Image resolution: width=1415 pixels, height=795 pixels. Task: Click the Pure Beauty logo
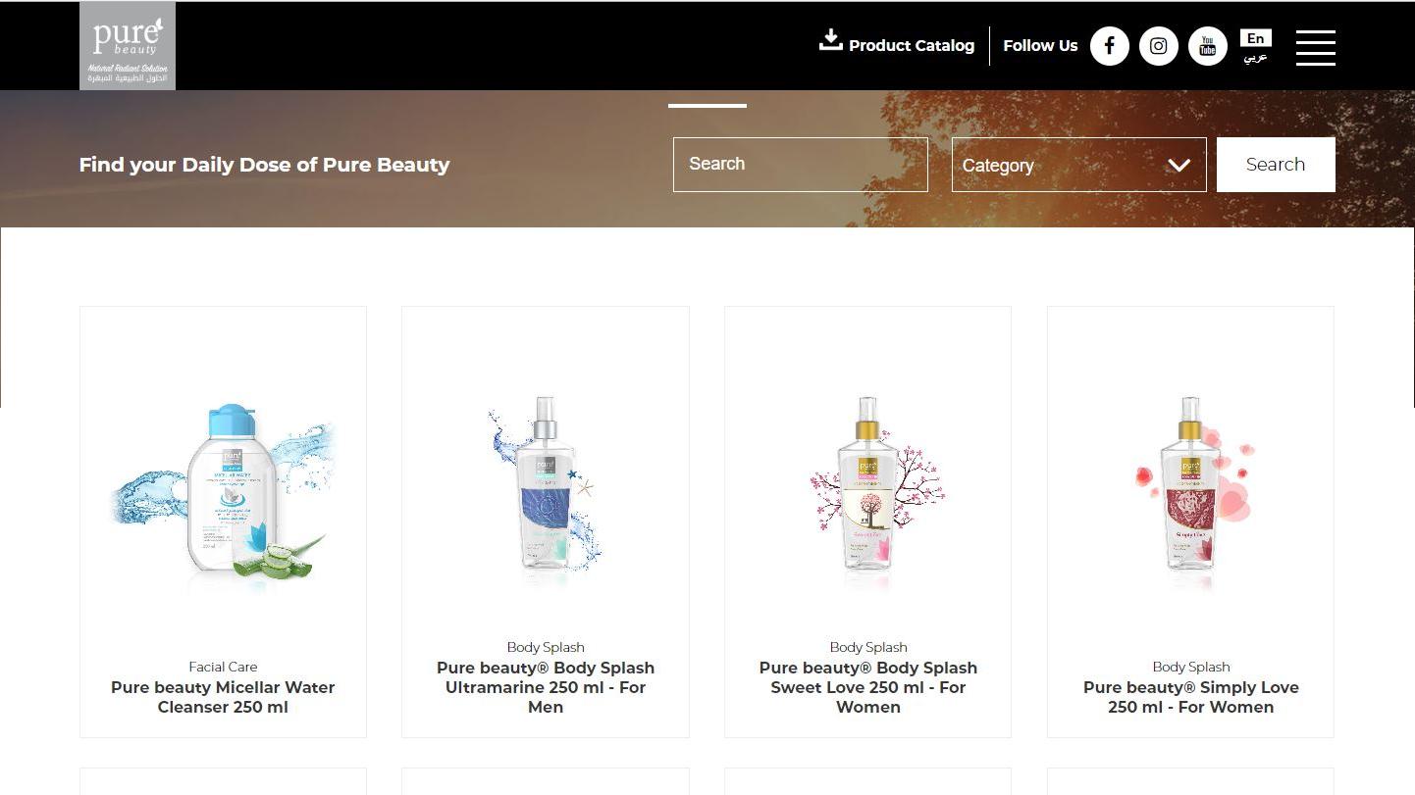(x=128, y=46)
